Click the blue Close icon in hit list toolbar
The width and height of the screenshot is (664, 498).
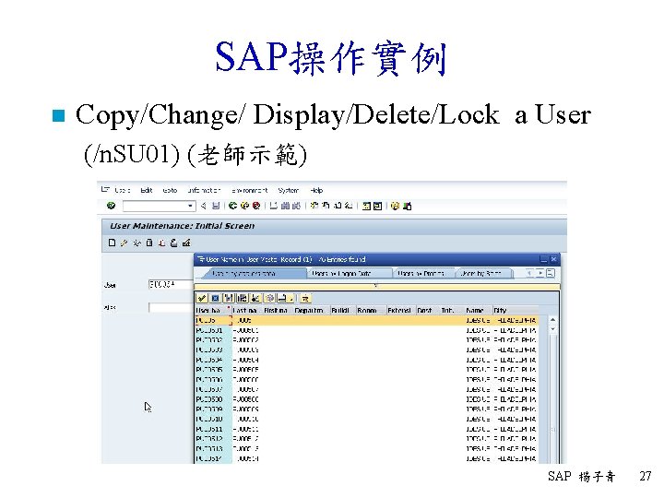[215, 298]
